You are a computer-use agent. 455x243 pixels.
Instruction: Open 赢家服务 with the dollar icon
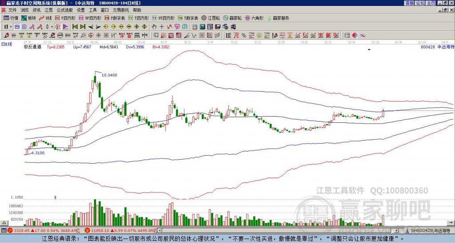pos(278,18)
